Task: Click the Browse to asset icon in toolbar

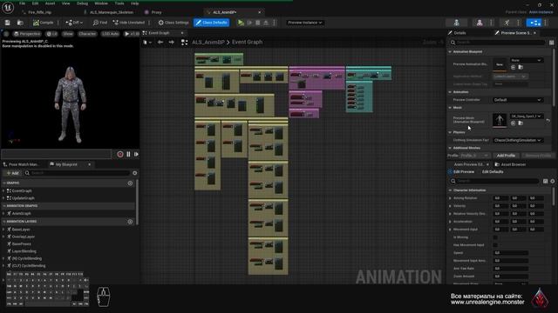Action: point(20,23)
